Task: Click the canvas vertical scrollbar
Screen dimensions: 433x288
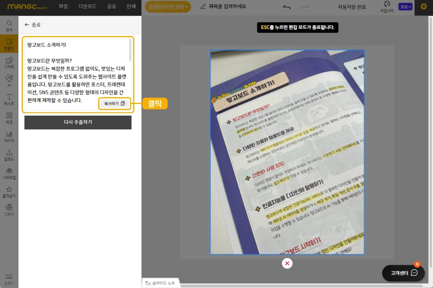Action: [x=431, y=142]
